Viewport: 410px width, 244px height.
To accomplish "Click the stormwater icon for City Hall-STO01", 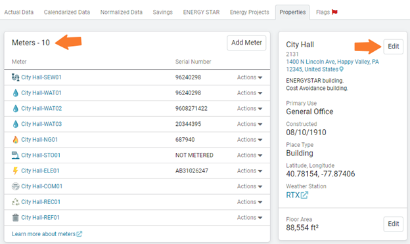I will click(15, 155).
